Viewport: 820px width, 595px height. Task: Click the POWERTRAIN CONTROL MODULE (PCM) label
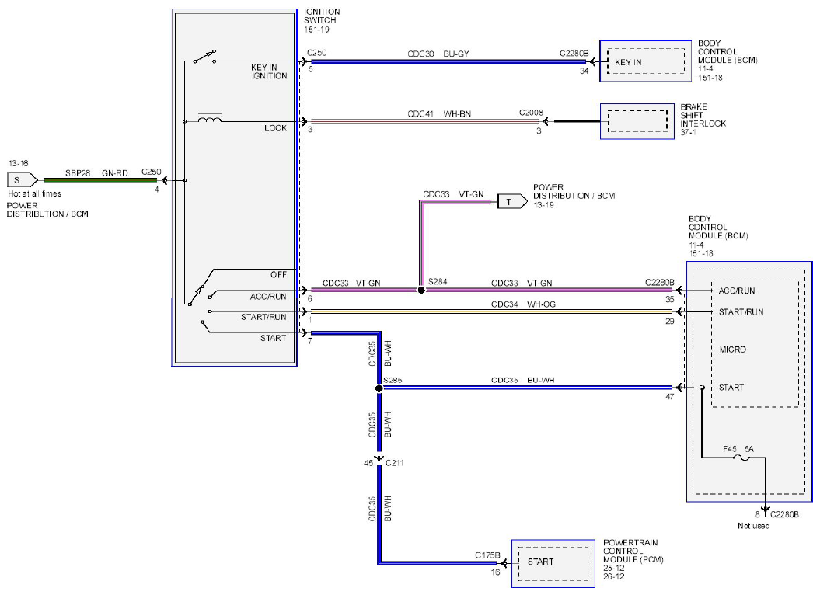[633, 551]
